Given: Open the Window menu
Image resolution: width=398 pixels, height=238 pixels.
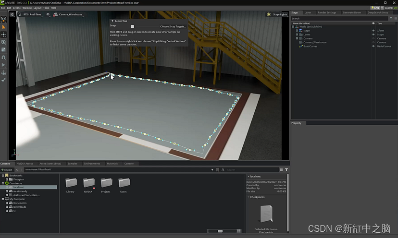Looking at the screenshot, I should click(x=27, y=8).
